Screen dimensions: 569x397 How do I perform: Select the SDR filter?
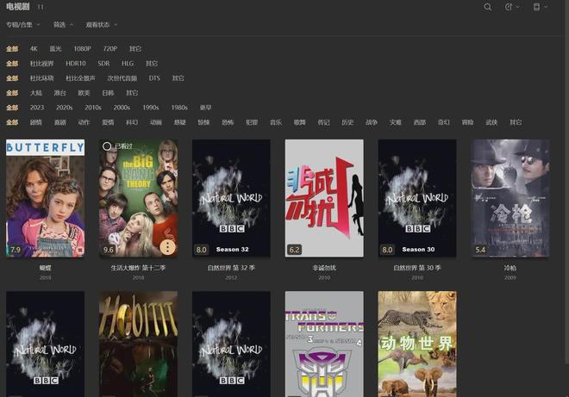103,64
